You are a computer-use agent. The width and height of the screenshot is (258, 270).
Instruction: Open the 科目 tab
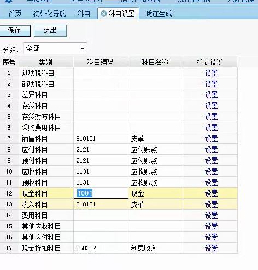tap(84, 14)
